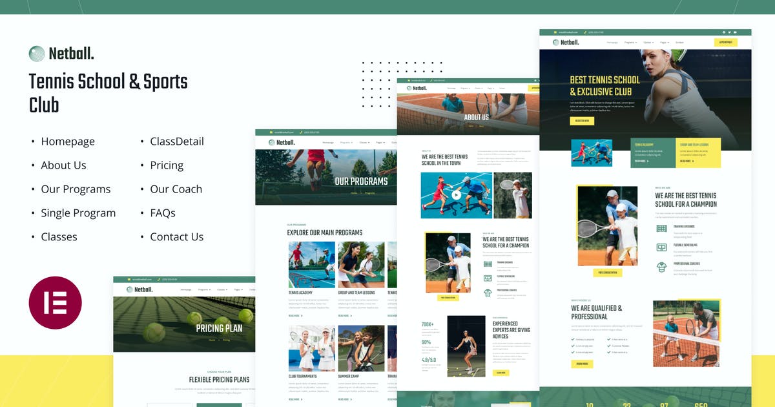The height and width of the screenshot is (407, 775).
Task: Click the Professional Coaches shirt icon on the homepage mockup
Action: click(661, 267)
